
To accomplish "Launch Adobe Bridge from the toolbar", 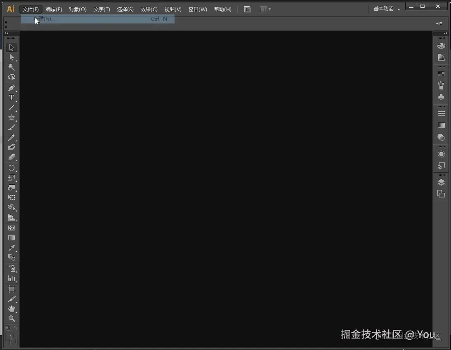I will pos(247,9).
